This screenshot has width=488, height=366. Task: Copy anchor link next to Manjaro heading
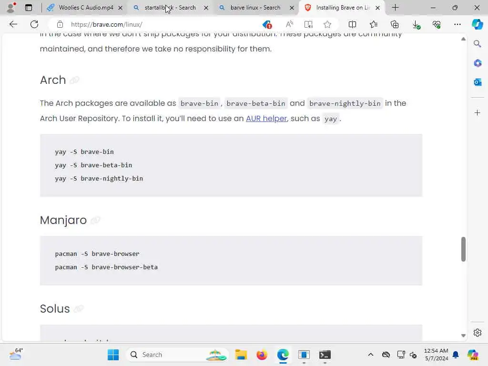[x=95, y=220]
